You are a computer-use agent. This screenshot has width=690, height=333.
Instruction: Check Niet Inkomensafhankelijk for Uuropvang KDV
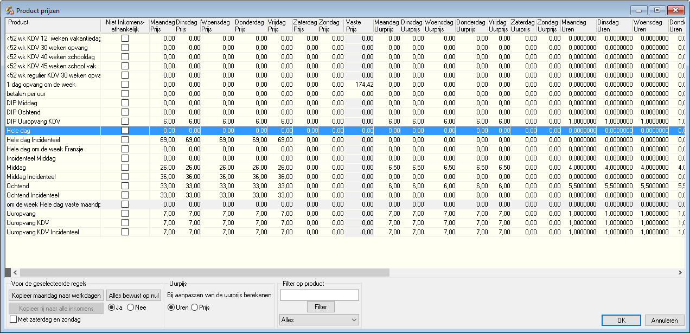(x=125, y=223)
